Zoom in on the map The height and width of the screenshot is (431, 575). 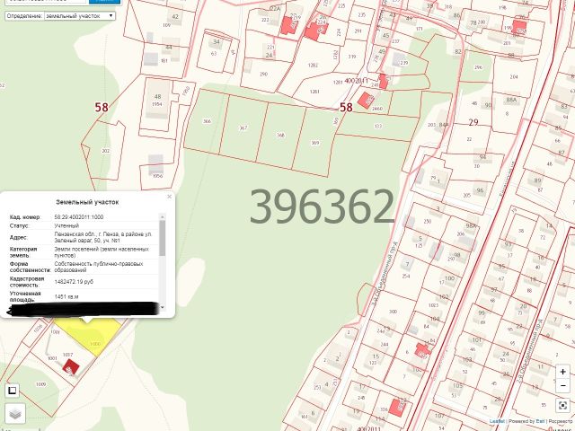(561, 372)
